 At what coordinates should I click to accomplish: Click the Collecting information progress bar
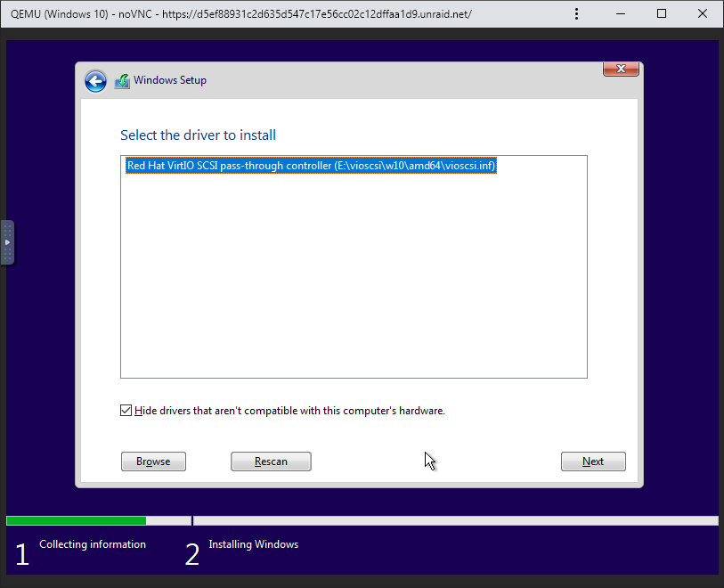(99, 520)
